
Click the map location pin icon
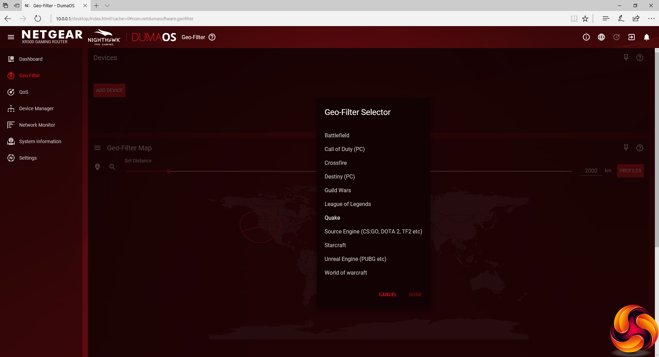tap(97, 167)
